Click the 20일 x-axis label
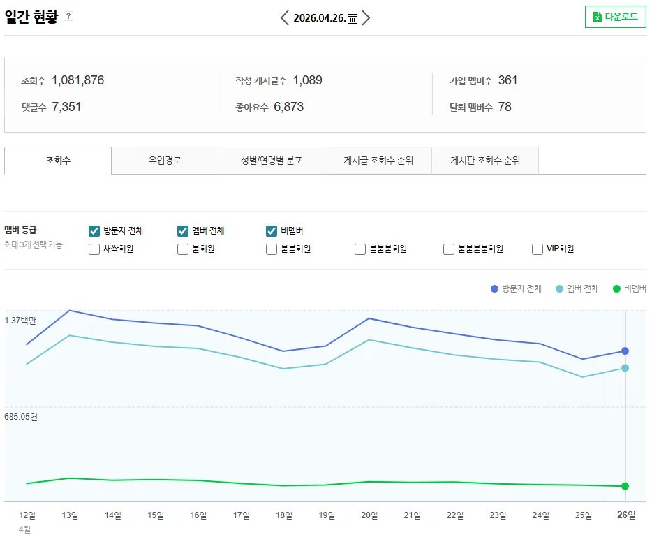 pos(369,515)
